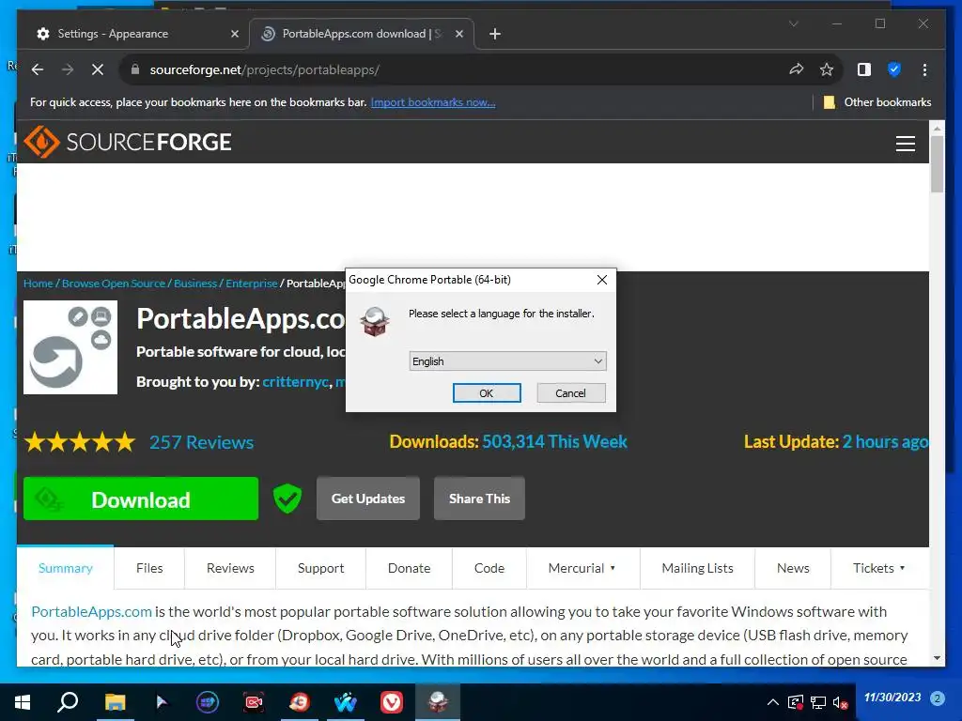The width and height of the screenshot is (962, 721).
Task: Open the Reviews tab
Action: [x=230, y=568]
